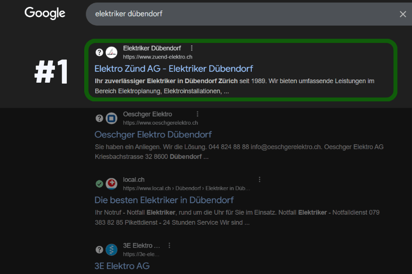The width and height of the screenshot is (412, 274).
Task: Open three-dot menu for local.ch result
Action: (260, 179)
